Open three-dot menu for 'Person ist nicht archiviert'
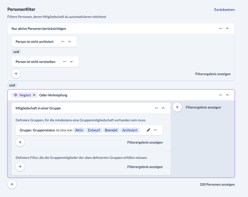The image size is (248, 197). (x=63, y=42)
